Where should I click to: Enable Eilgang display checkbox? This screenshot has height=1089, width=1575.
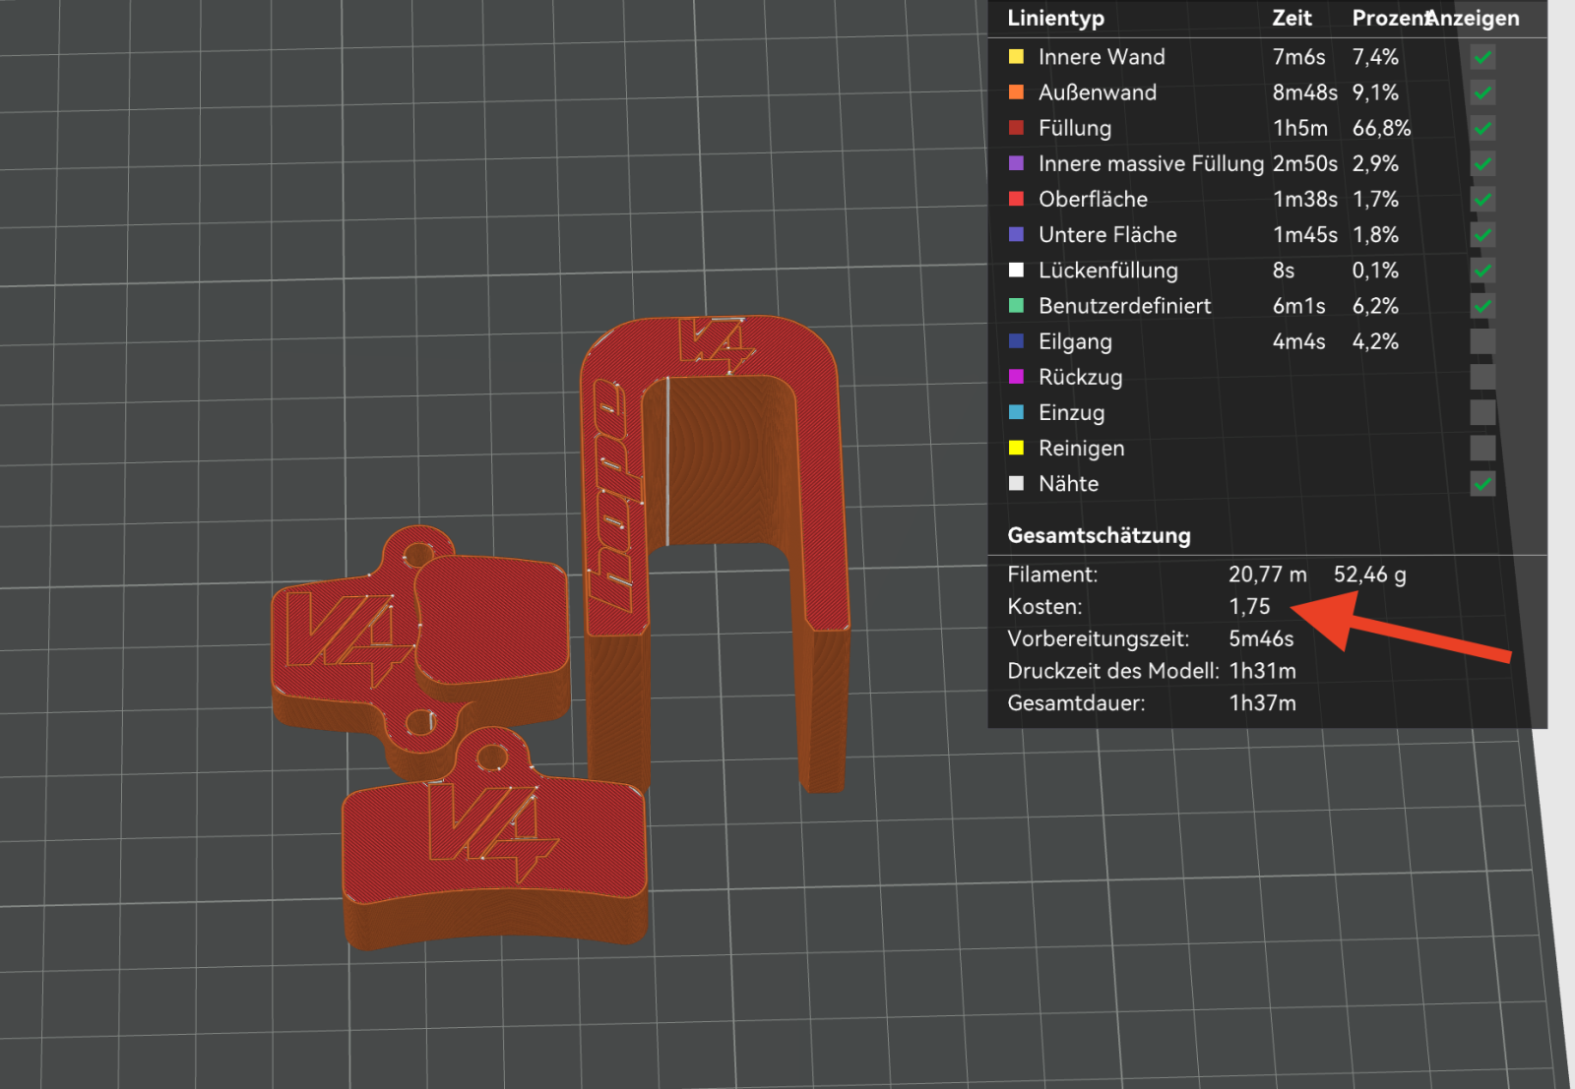pyautogui.click(x=1482, y=341)
